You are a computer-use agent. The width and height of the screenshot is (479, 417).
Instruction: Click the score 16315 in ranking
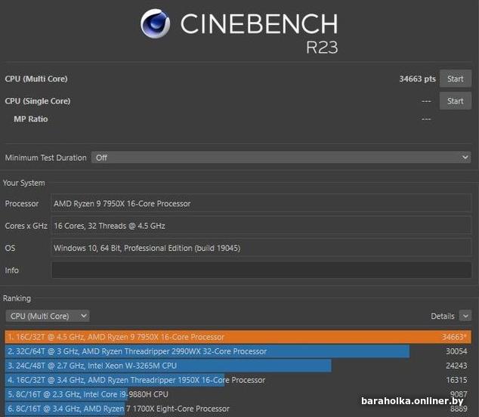[456, 380]
